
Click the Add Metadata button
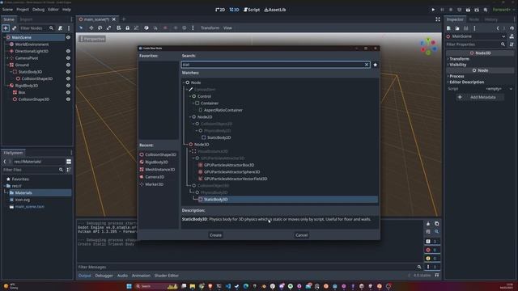479,97
